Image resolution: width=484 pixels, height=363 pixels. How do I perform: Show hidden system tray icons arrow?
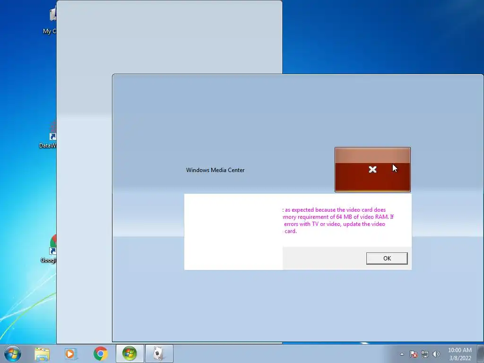(402, 354)
